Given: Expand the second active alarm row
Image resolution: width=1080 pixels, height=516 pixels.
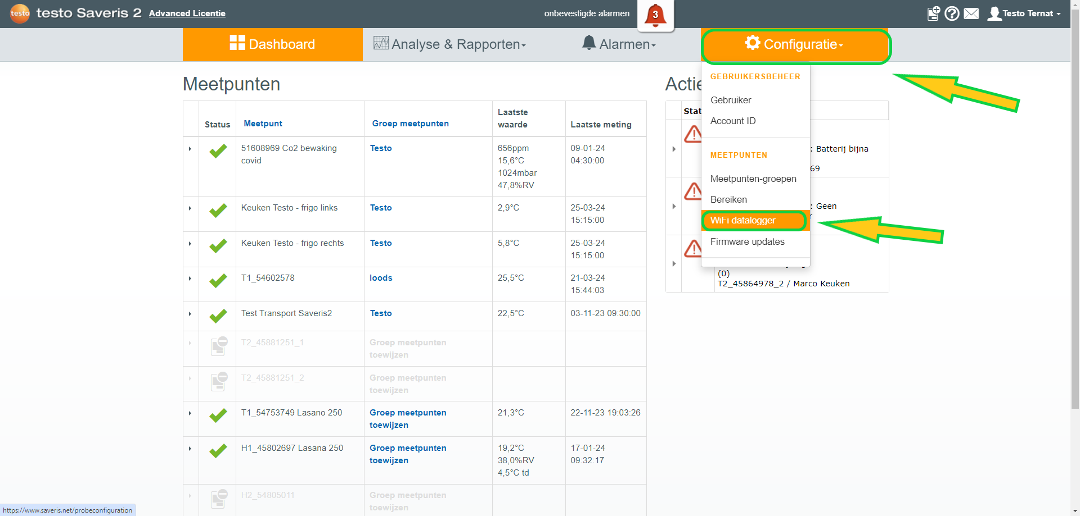Looking at the screenshot, I should coord(674,206).
